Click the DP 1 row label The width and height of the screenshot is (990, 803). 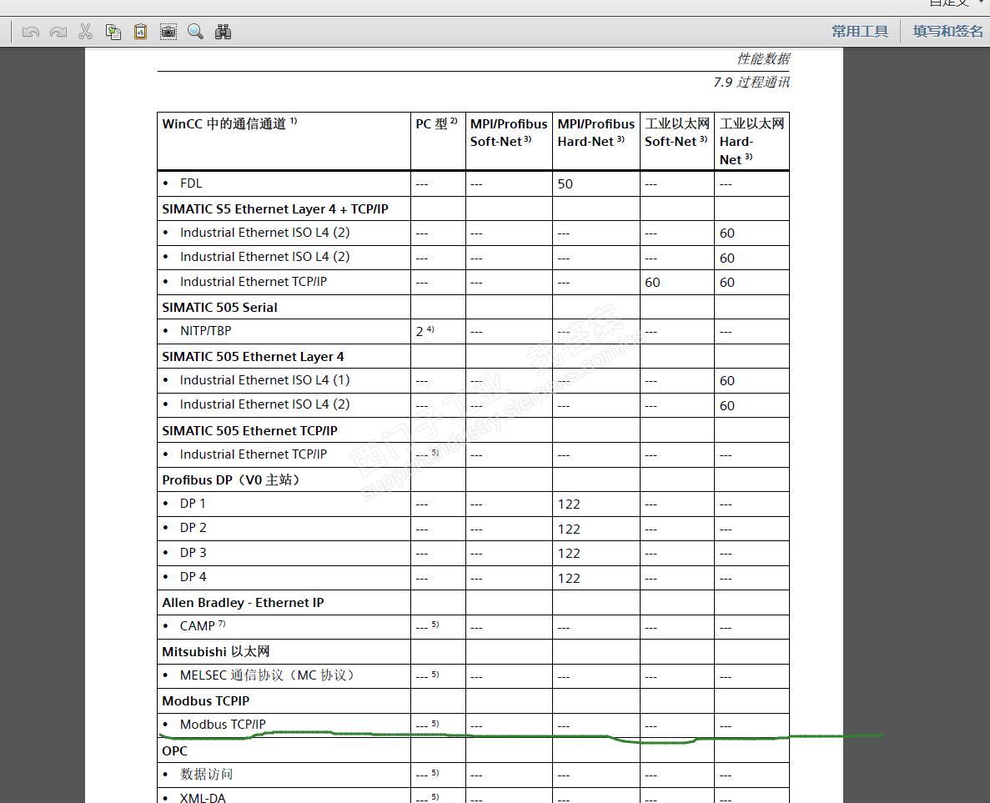[x=193, y=503]
